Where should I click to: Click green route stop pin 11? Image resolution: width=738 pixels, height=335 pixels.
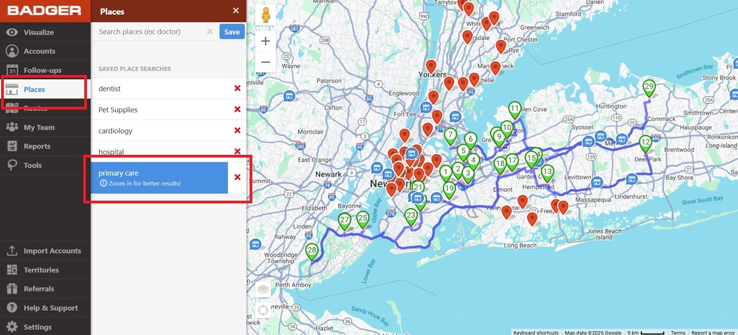coord(515,110)
